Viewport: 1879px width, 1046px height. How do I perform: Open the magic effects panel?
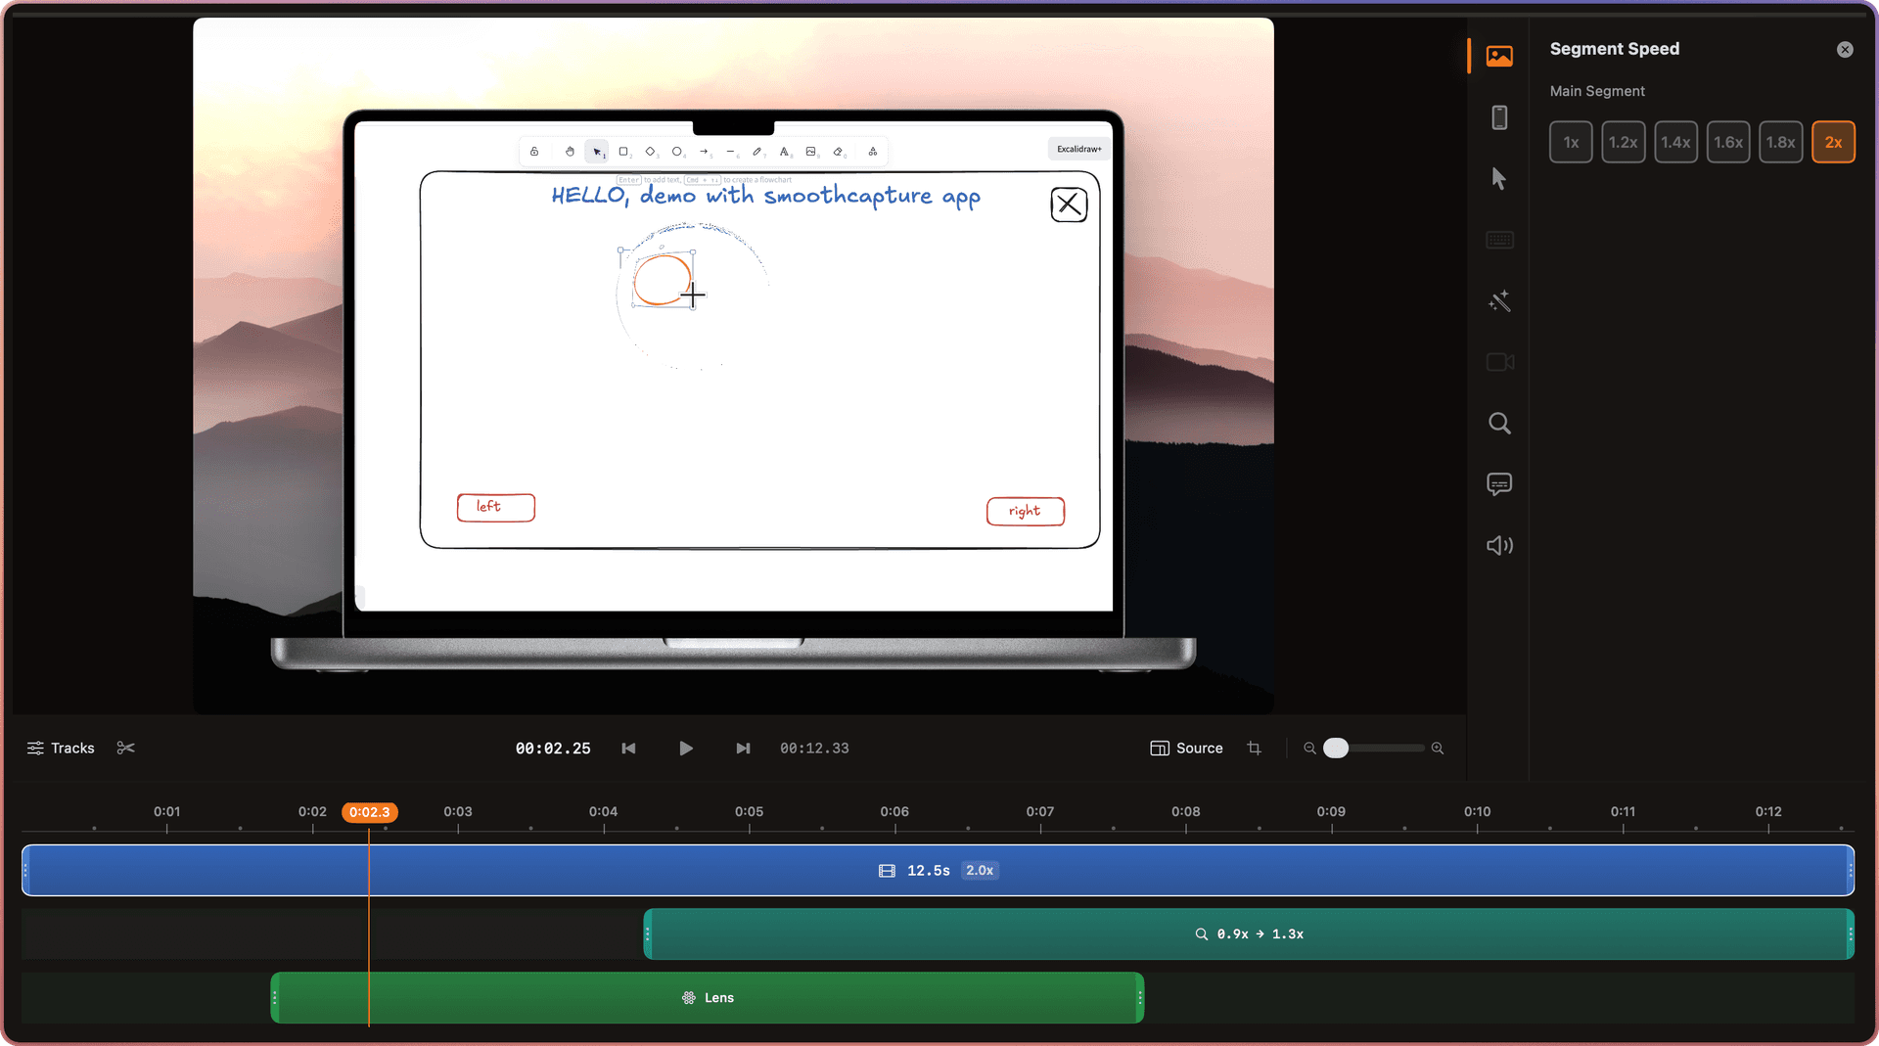(1500, 301)
